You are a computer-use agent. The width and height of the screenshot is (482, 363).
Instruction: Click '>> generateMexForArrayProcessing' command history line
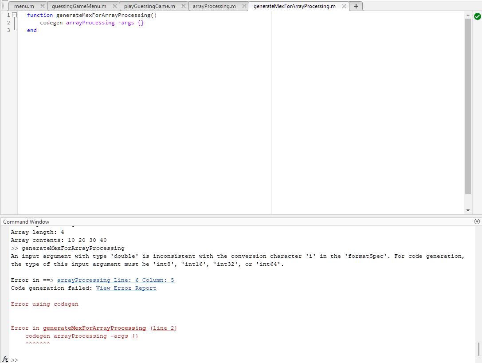coord(68,248)
